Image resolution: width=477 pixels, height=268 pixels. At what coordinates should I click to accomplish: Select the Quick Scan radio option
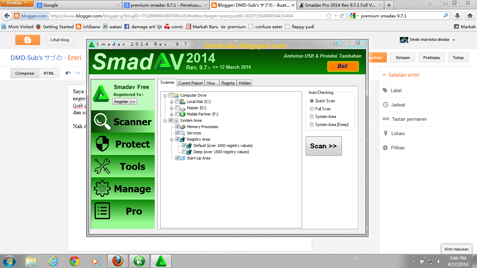(x=312, y=101)
